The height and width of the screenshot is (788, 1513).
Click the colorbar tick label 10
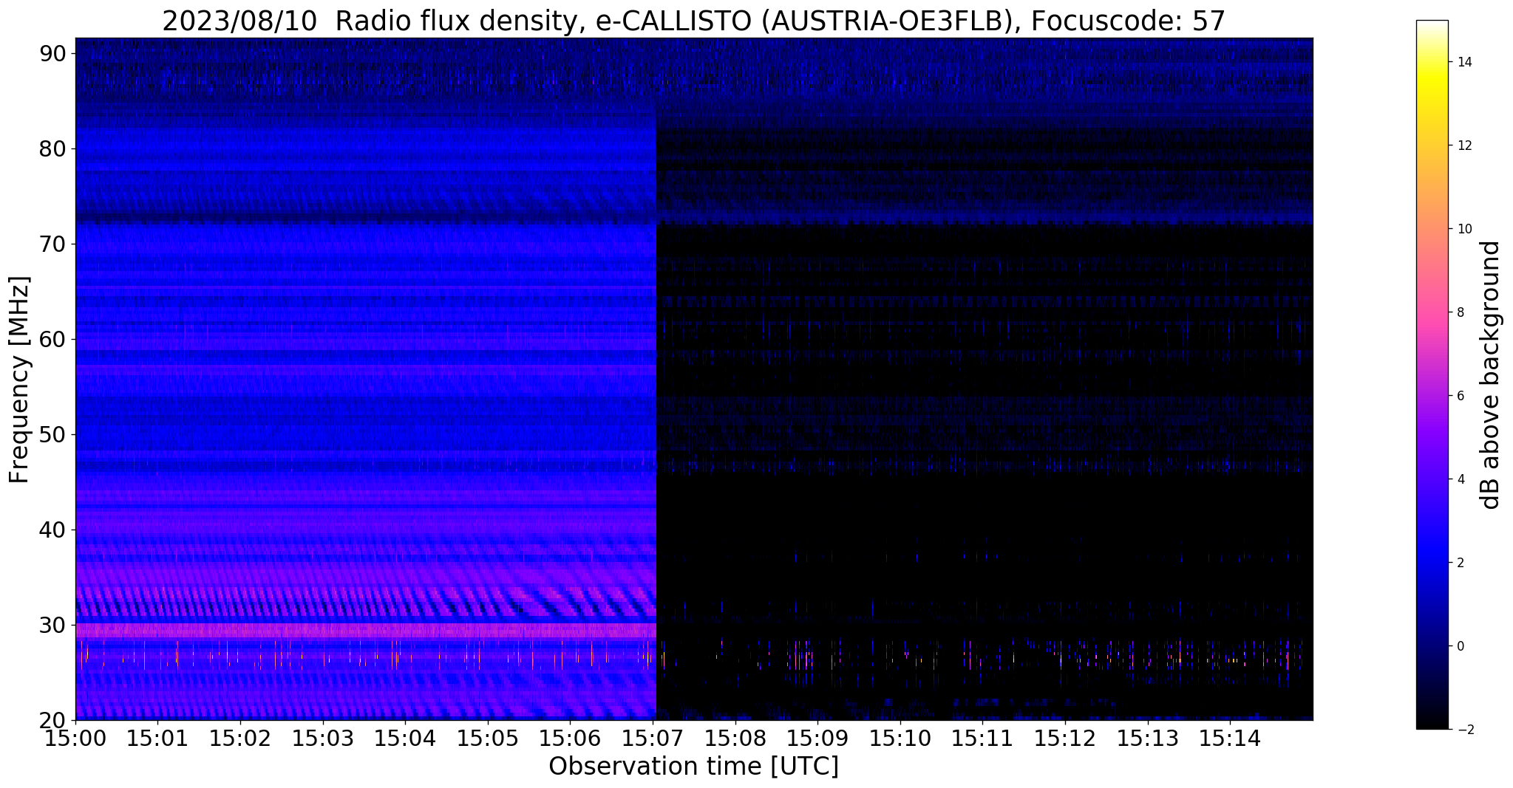tap(1463, 229)
